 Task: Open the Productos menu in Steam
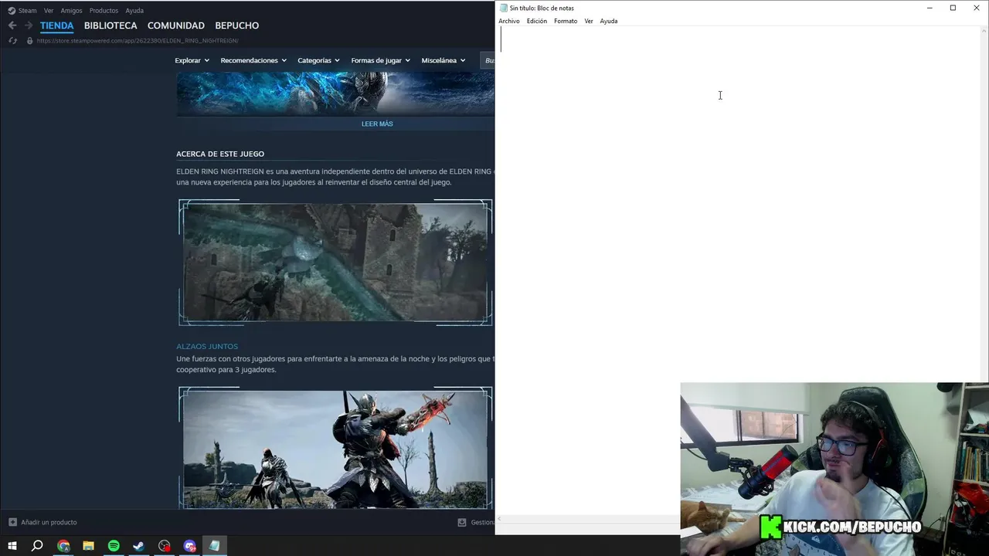pyautogui.click(x=104, y=11)
